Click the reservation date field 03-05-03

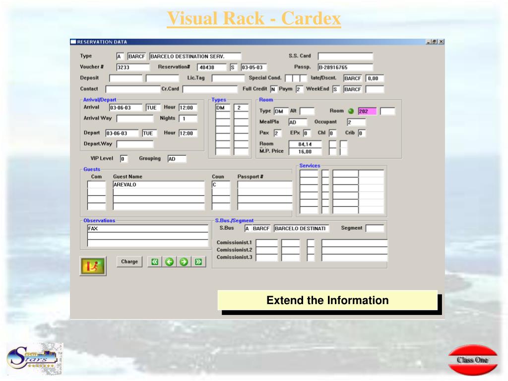point(254,67)
